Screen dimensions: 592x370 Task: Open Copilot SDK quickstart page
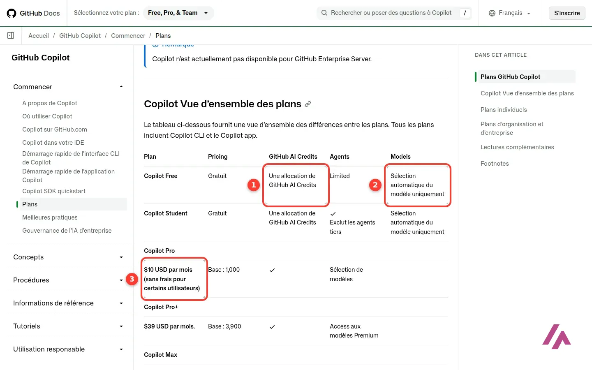click(54, 191)
